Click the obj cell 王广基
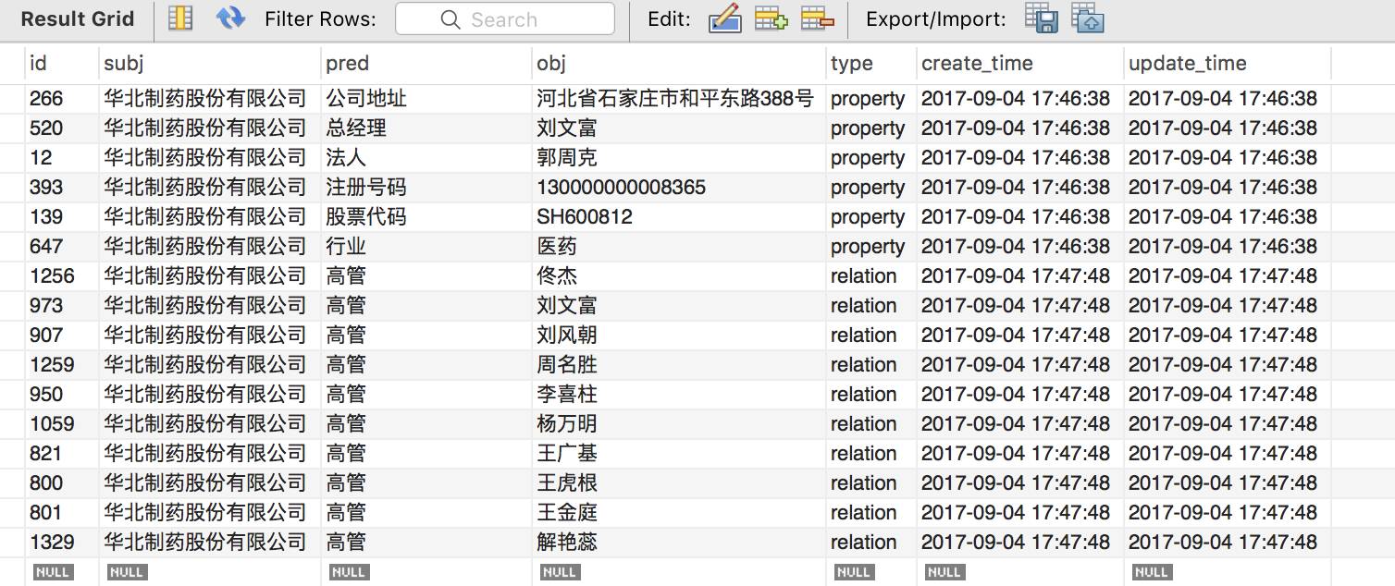 tap(679, 454)
